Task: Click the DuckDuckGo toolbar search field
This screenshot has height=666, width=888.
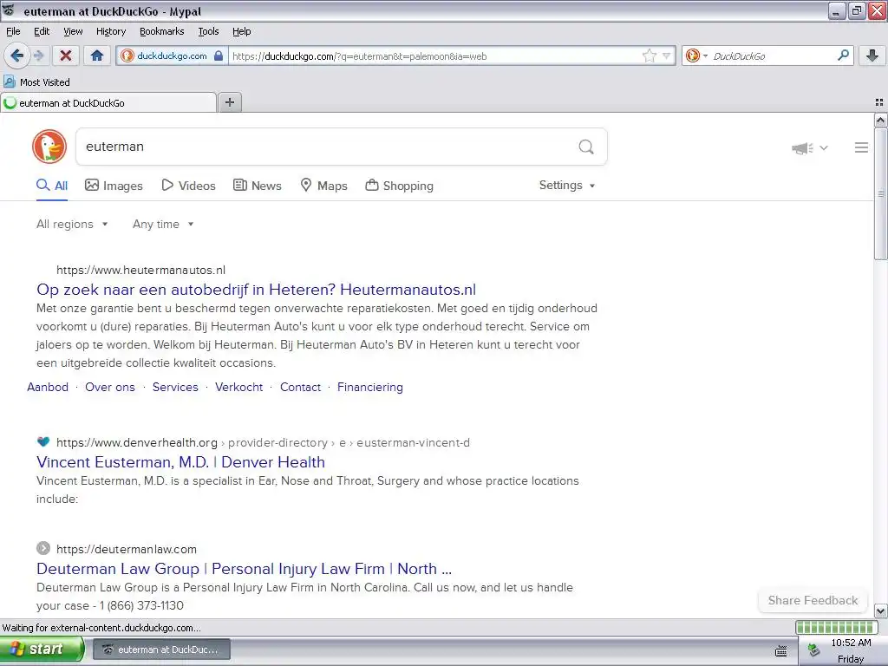Action: (x=771, y=56)
